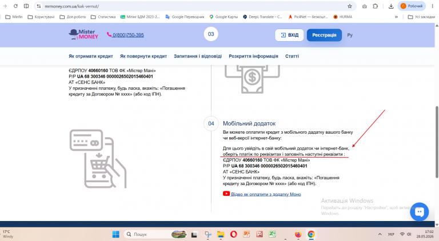Click the browser forward arrow

[5, 6]
